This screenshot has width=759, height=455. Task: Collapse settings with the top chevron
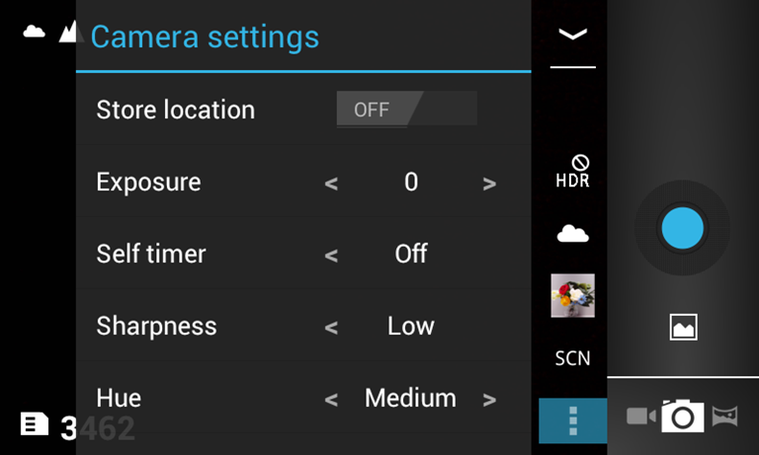(572, 35)
